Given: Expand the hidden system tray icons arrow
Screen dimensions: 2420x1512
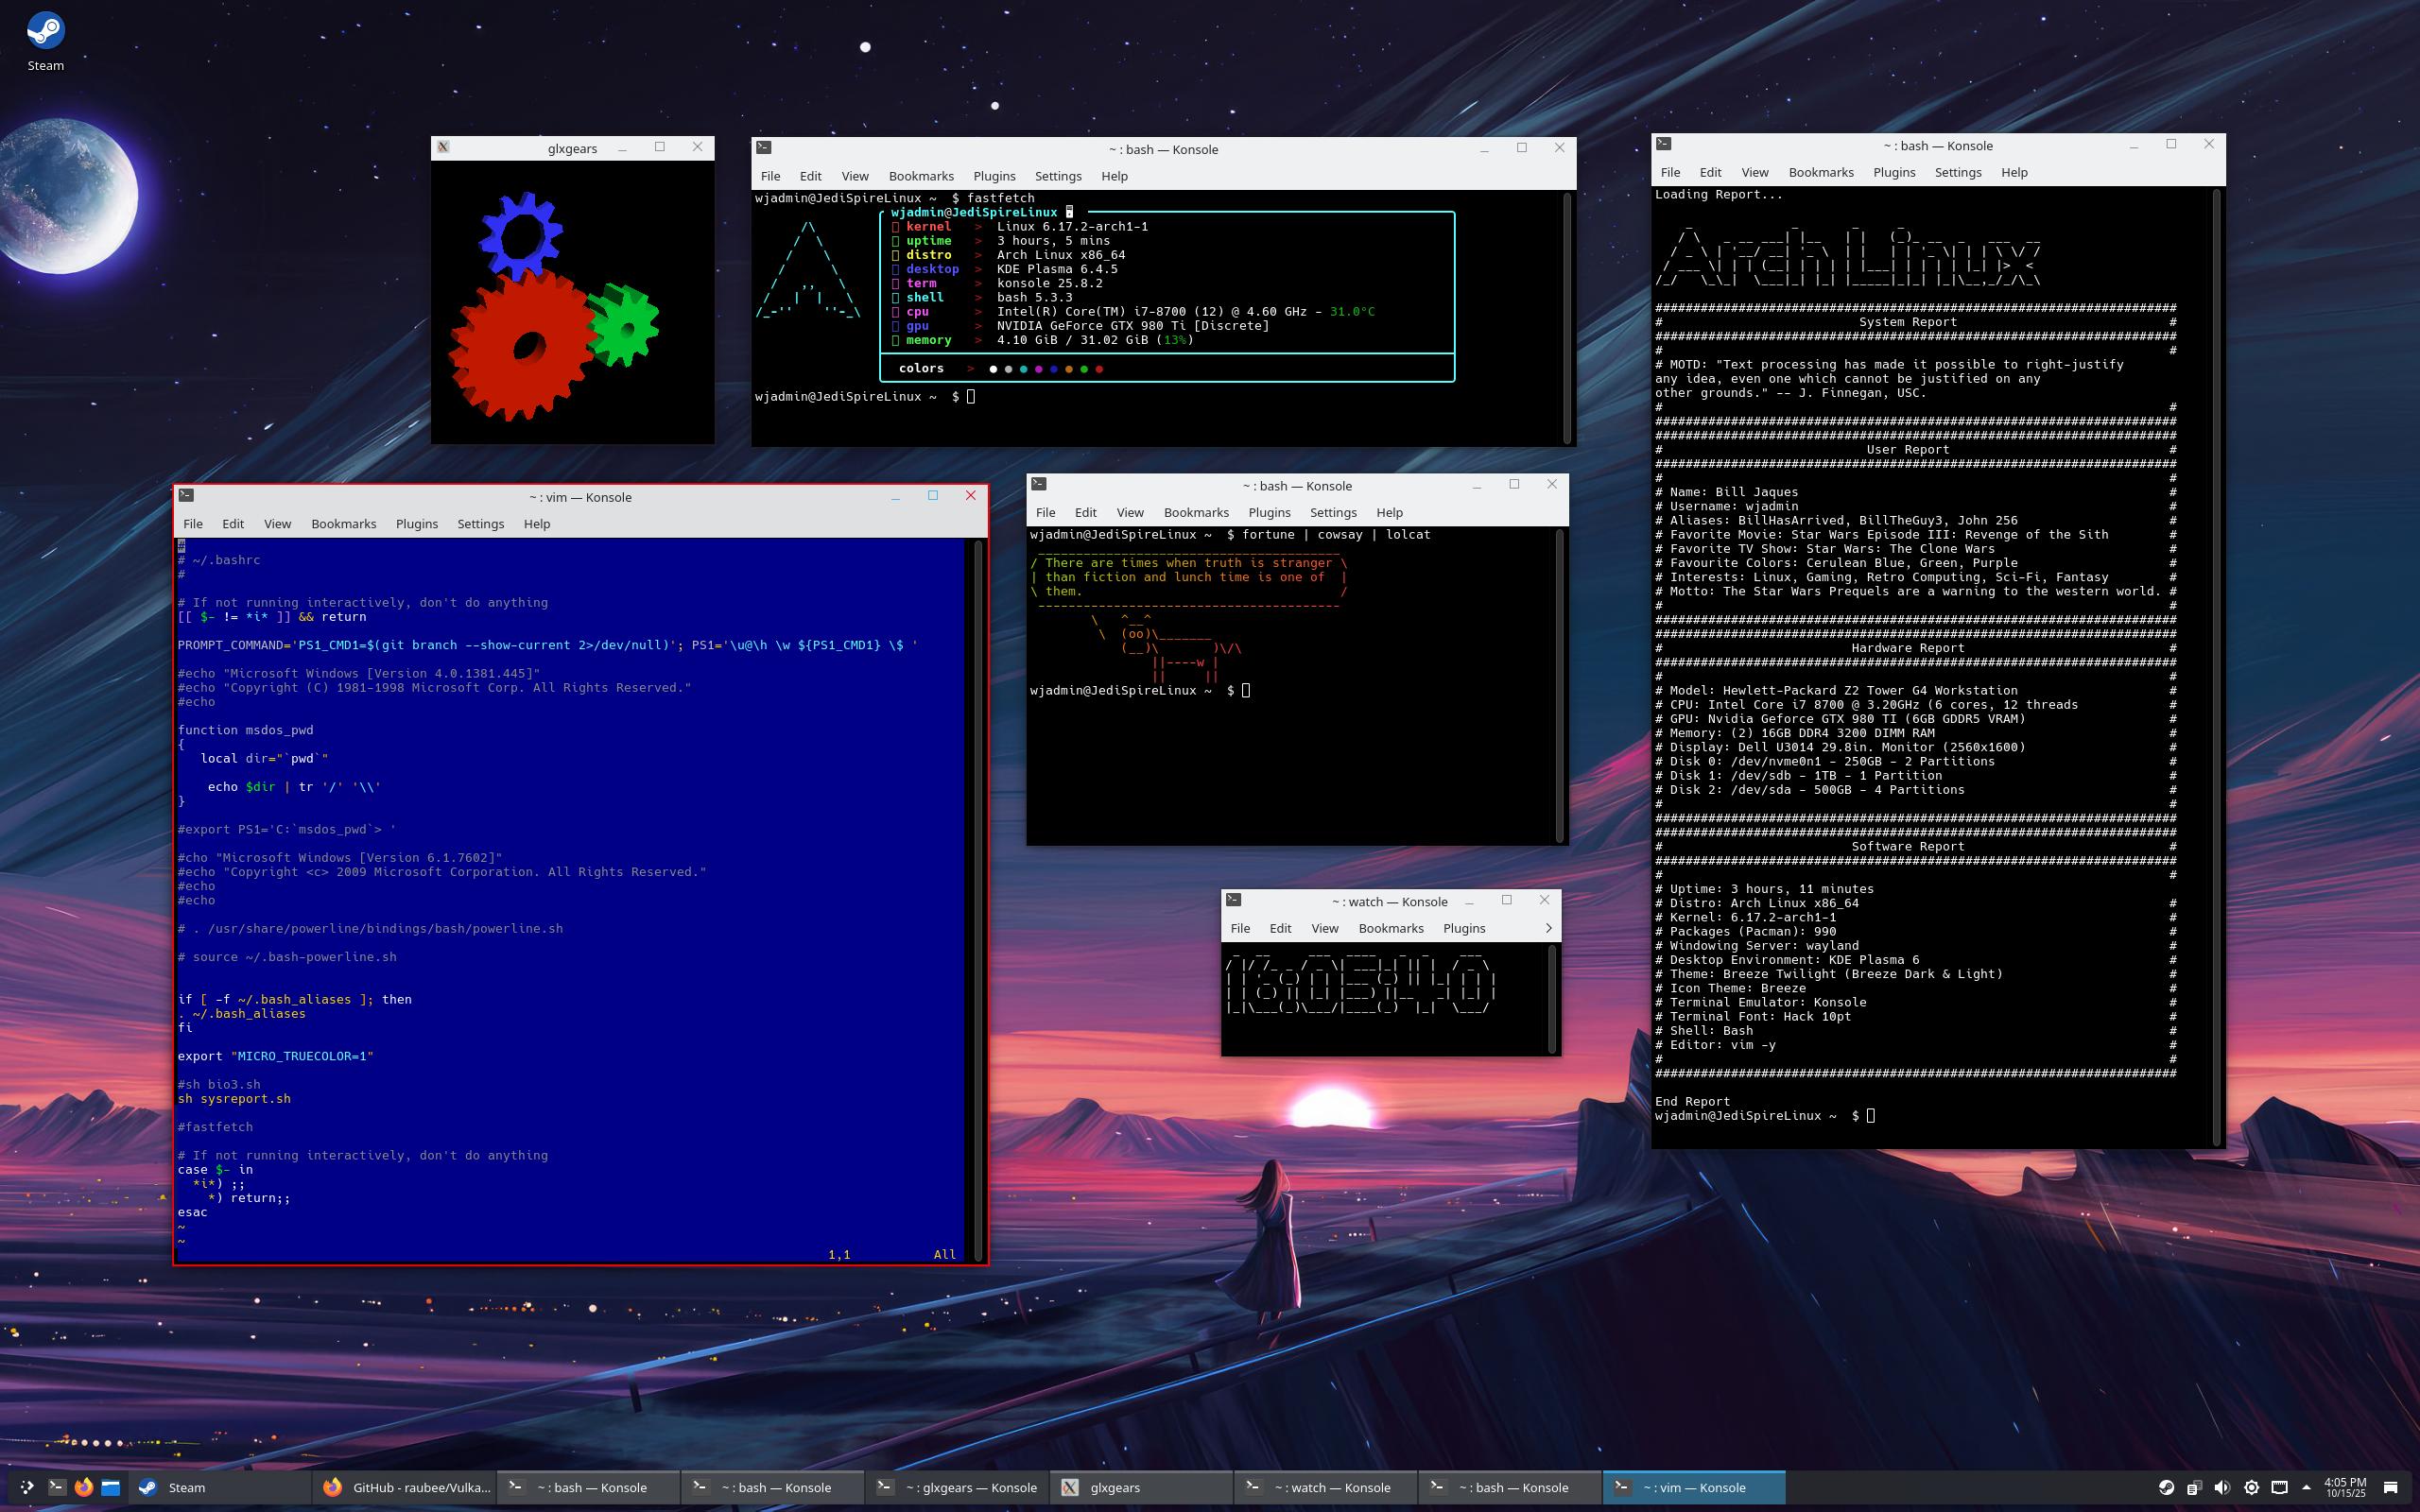Looking at the screenshot, I should (x=2306, y=1487).
